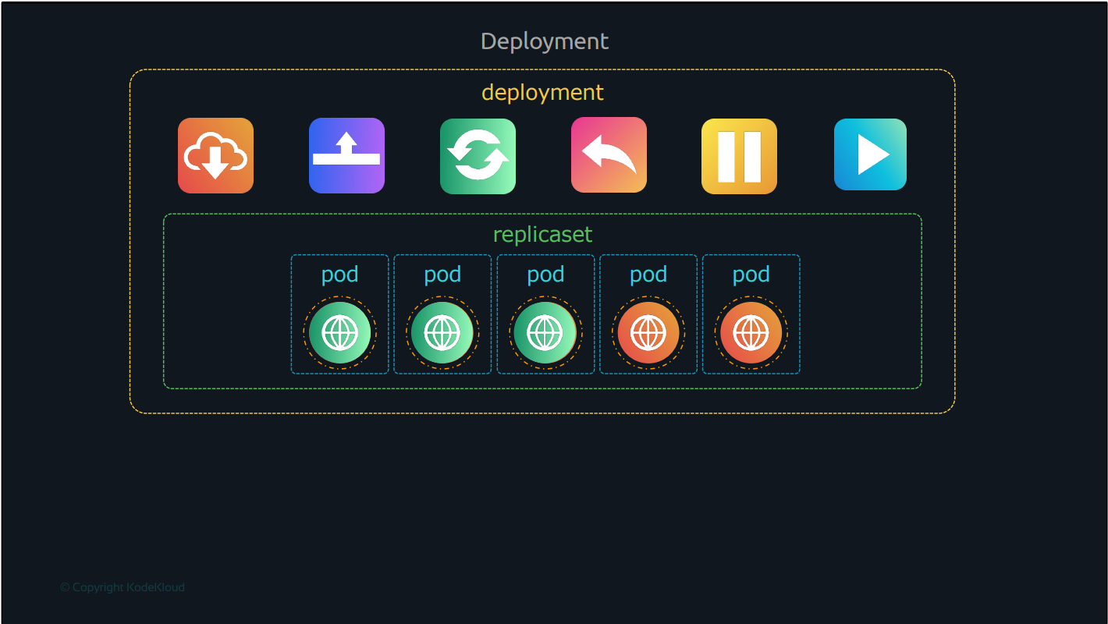Click the first 'pod' label
Image resolution: width=1108 pixels, height=624 pixels.
pos(339,275)
